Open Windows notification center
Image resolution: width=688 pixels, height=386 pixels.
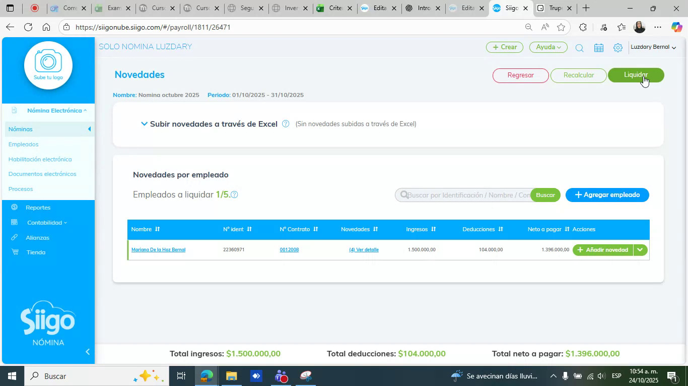point(672,376)
